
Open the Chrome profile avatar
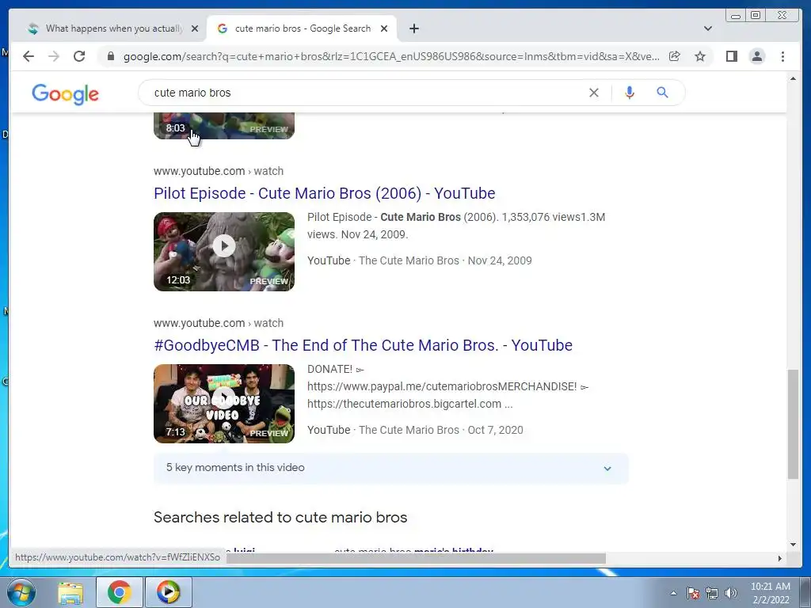tap(756, 56)
